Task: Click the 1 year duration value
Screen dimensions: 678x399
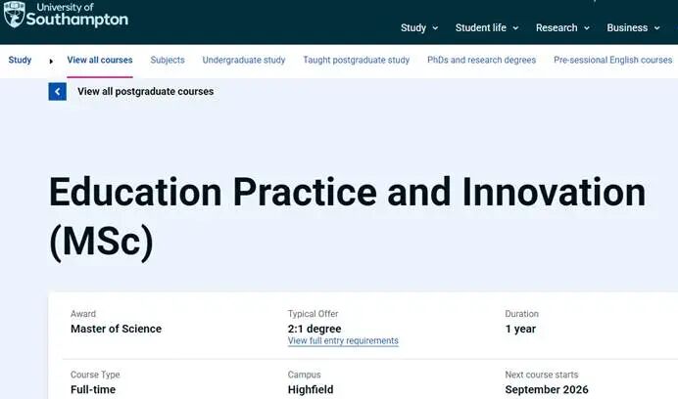Action: (520, 329)
